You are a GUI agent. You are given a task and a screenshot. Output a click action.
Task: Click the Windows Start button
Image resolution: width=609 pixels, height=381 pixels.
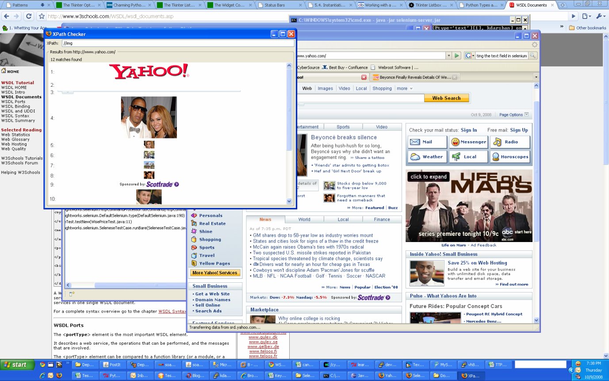click(16, 365)
